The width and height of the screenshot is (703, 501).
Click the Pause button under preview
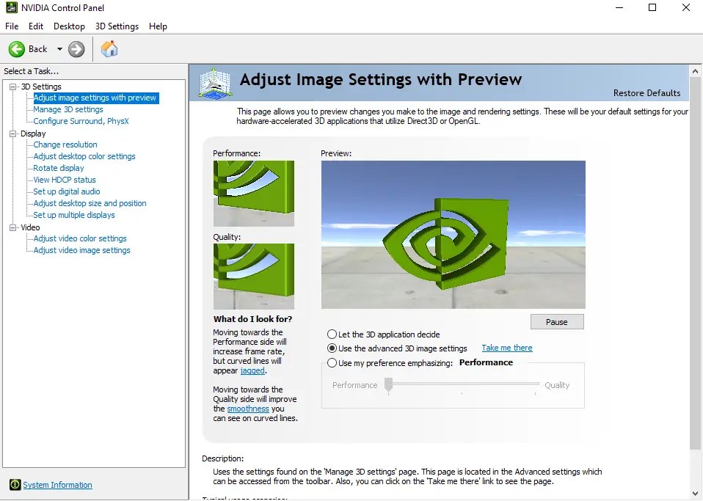point(557,322)
